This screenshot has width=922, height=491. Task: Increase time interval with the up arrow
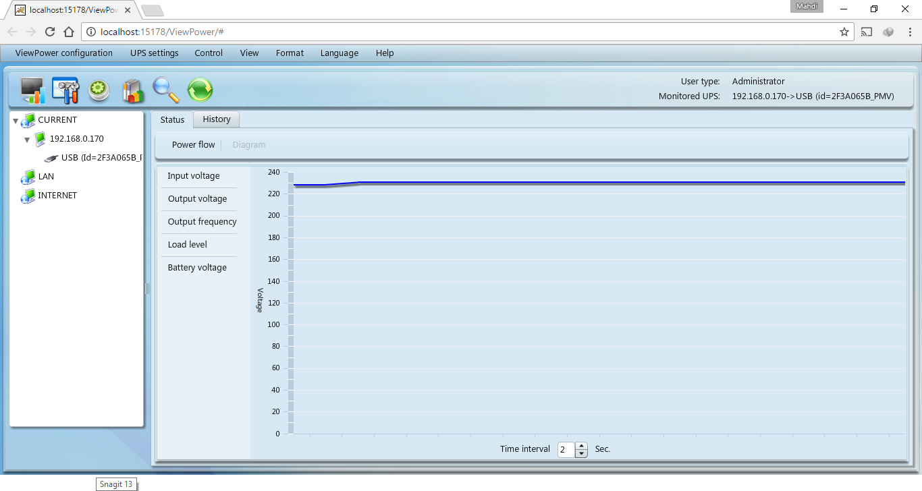[x=582, y=446]
